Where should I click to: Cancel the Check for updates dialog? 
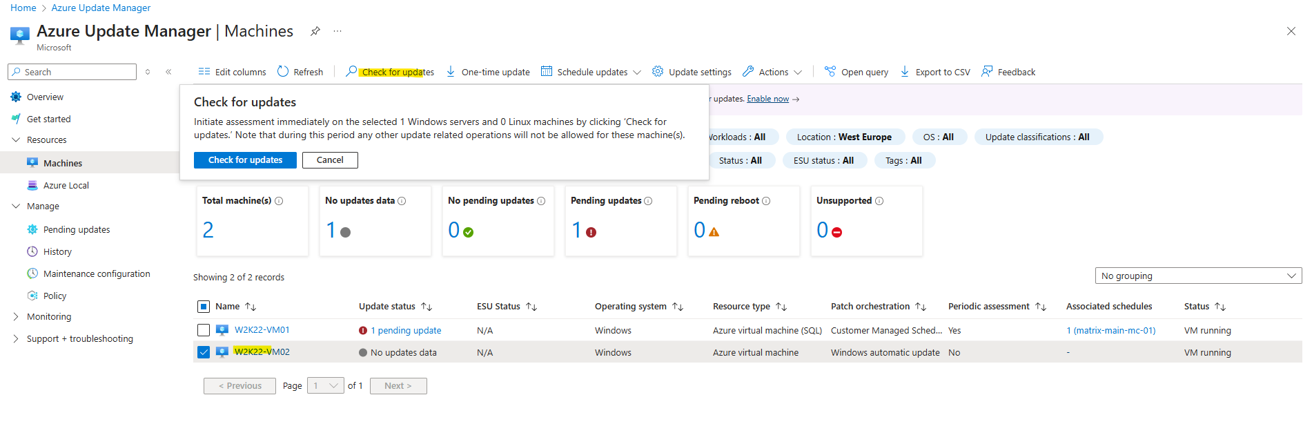pyautogui.click(x=330, y=160)
